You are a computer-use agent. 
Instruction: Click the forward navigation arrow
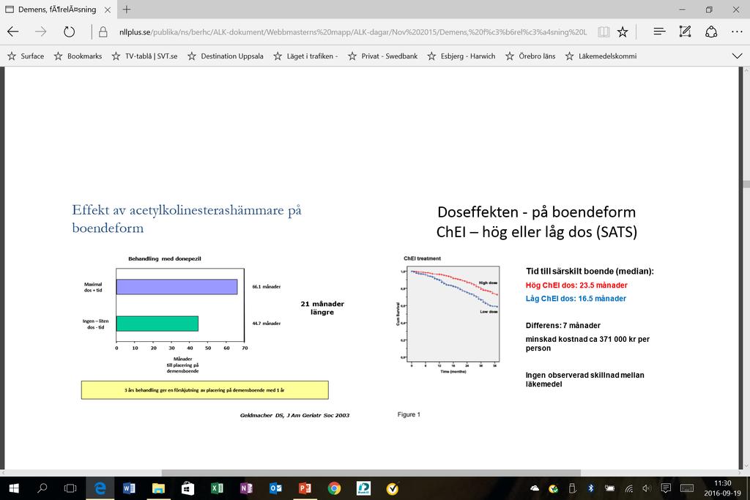(x=41, y=32)
